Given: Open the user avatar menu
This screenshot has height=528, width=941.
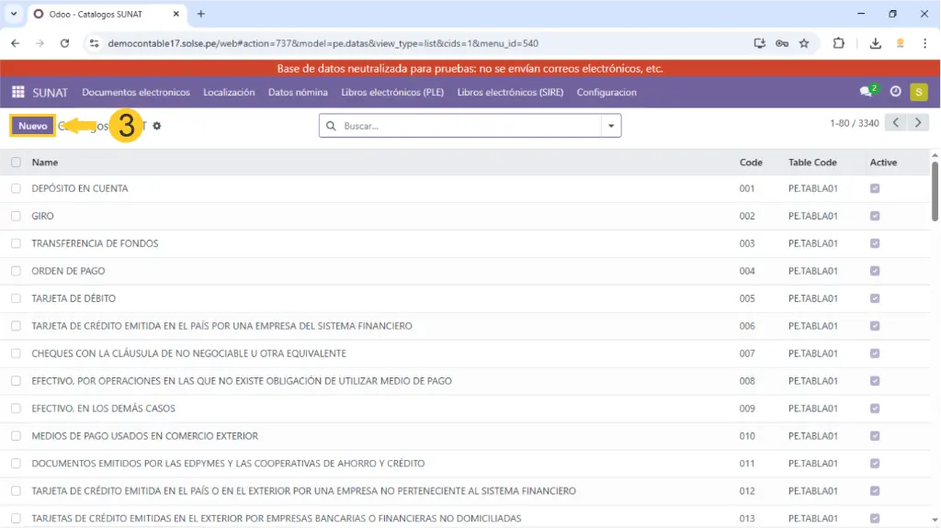Looking at the screenshot, I should [x=918, y=92].
